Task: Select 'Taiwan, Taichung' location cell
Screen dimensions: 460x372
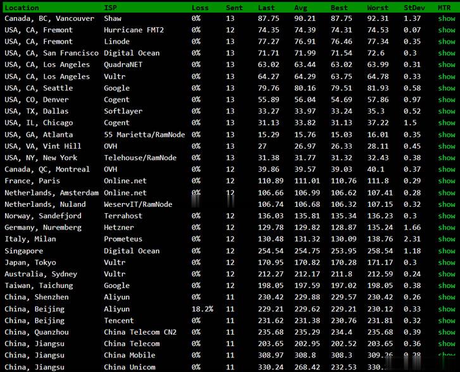Action: pyautogui.click(x=39, y=285)
